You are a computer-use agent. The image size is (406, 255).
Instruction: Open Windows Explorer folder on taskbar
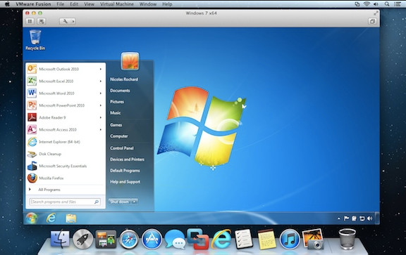click(70, 218)
